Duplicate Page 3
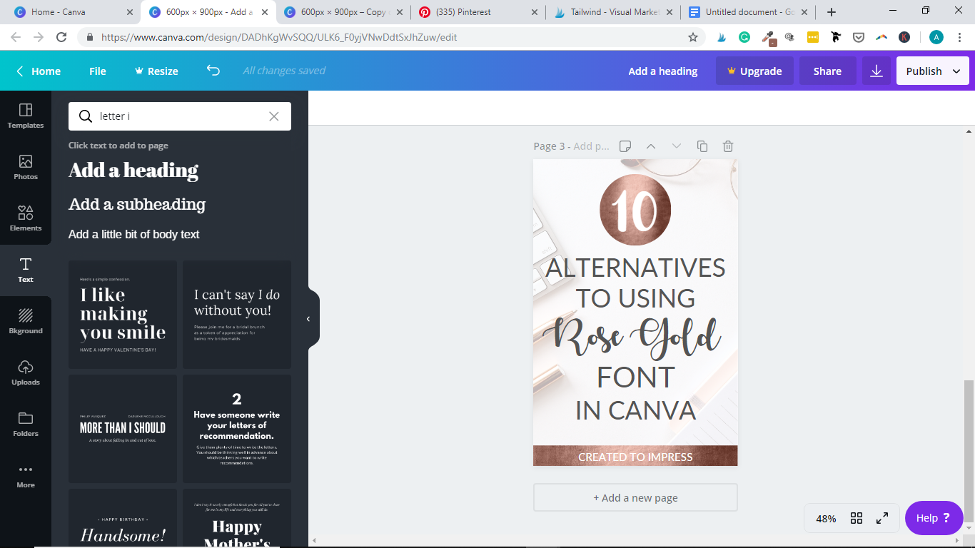The width and height of the screenshot is (975, 548). pyautogui.click(x=702, y=146)
